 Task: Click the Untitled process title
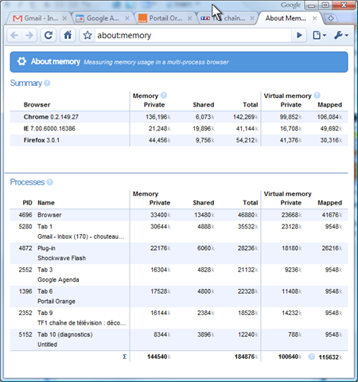[47, 345]
